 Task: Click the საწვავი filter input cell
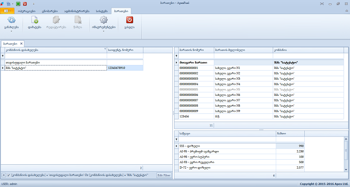tap(227, 140)
